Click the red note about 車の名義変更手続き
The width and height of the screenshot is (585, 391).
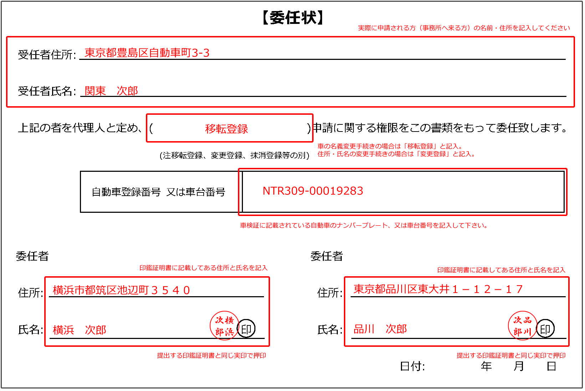pos(390,146)
